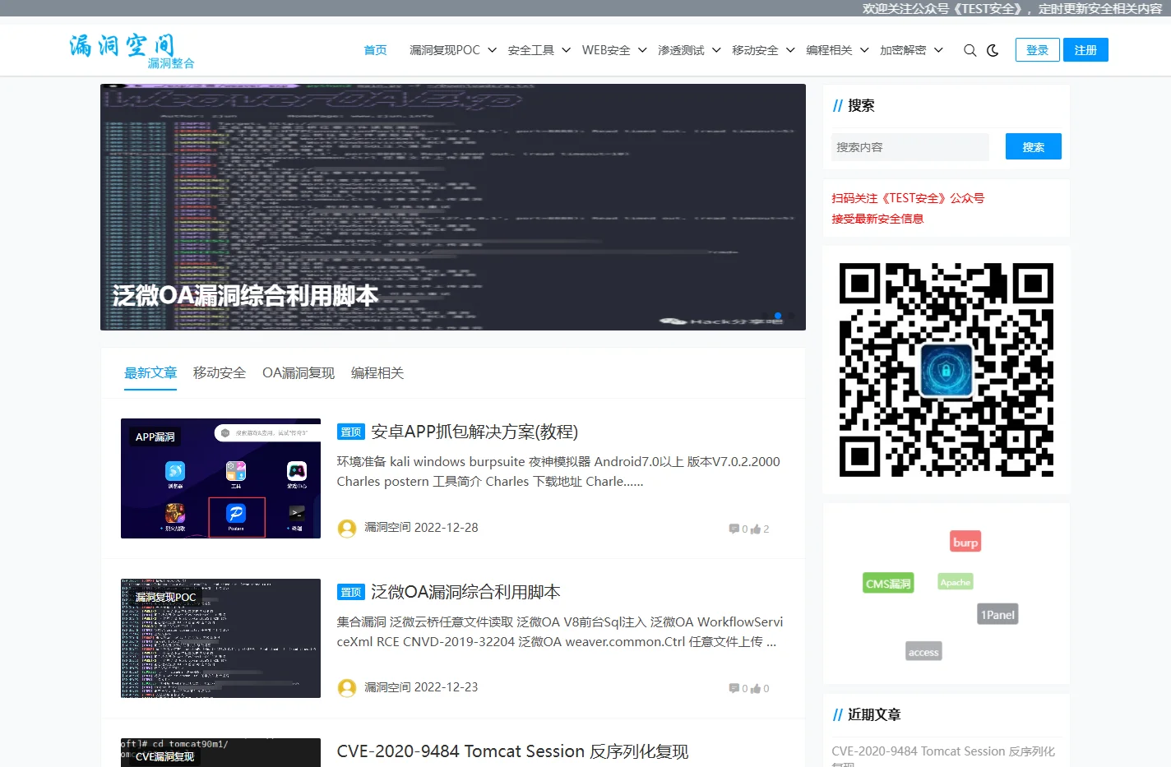The height and width of the screenshot is (767, 1171).
Task: Click author avatar on 2022-12-28 post
Action: coord(347,529)
